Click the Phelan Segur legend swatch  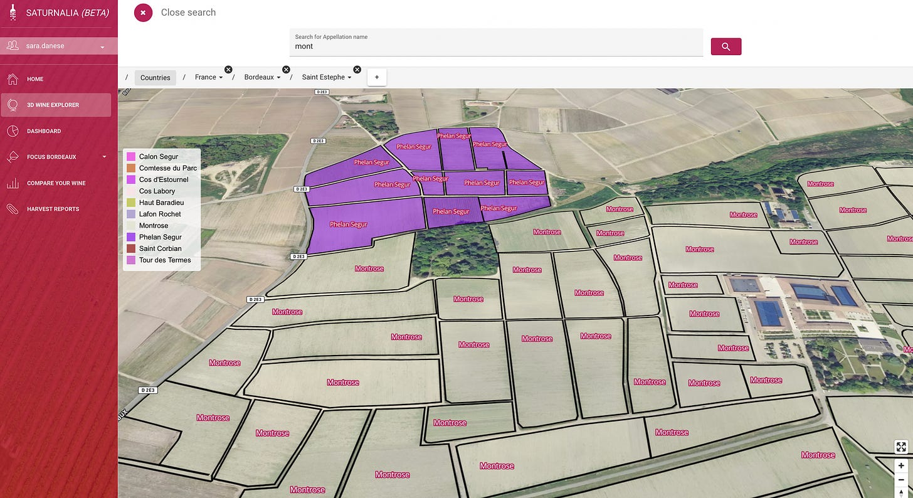coord(131,237)
